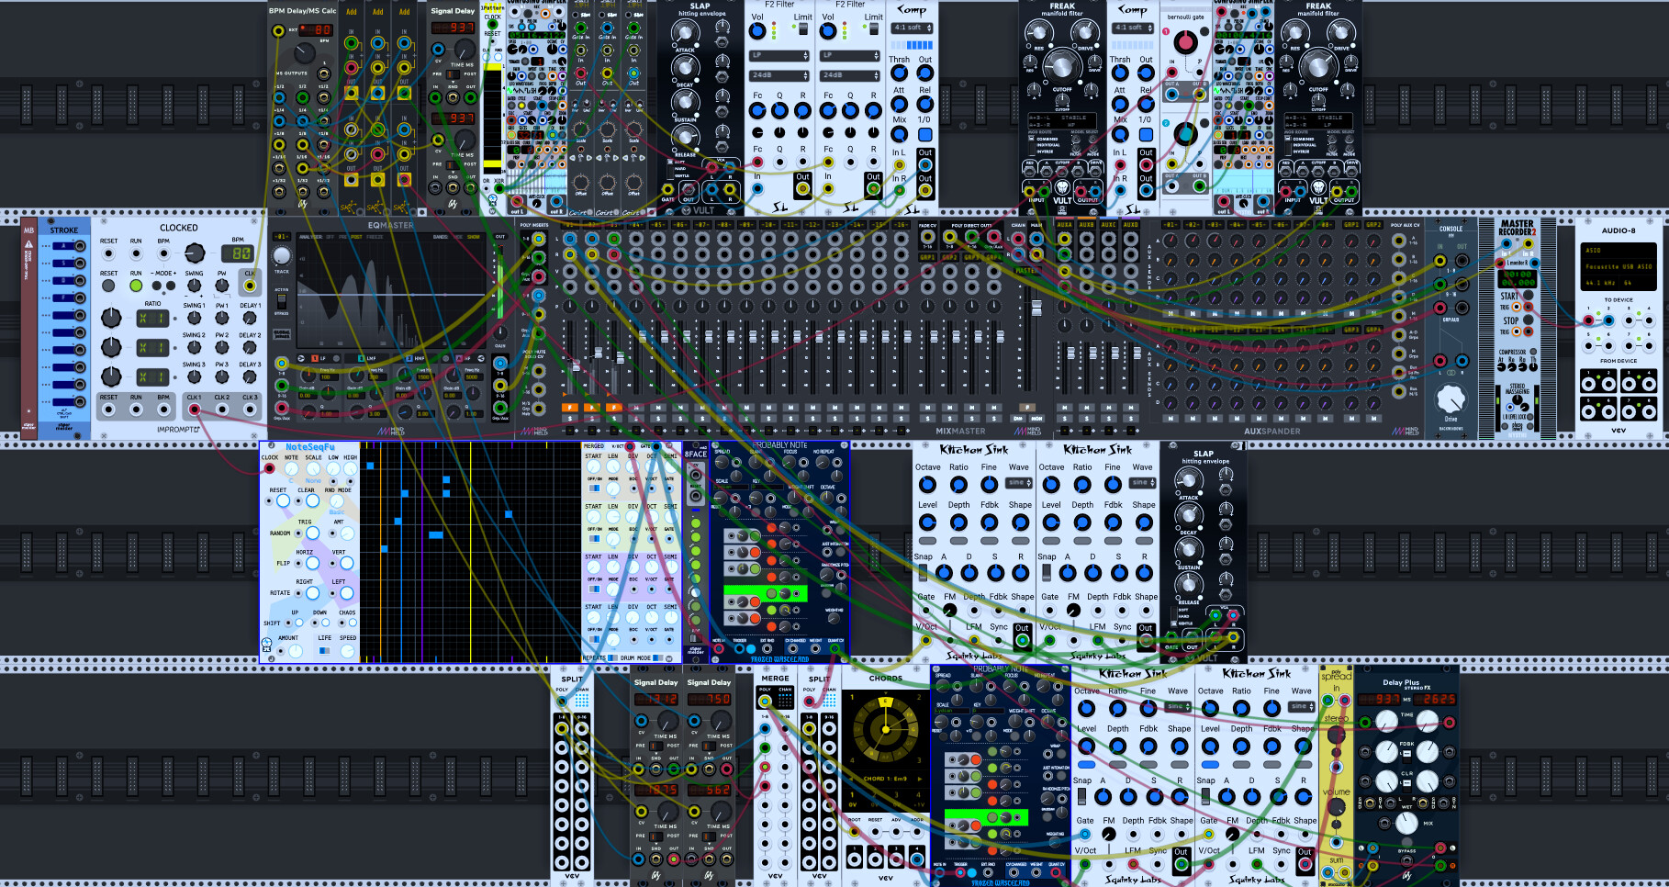
Task: Adjust the TRACK knob on EQMaster
Action: (282, 256)
